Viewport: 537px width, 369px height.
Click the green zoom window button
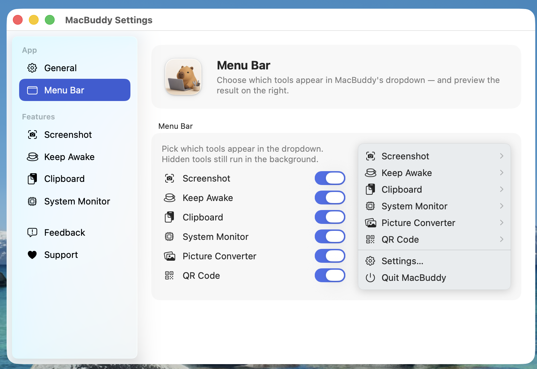click(50, 20)
